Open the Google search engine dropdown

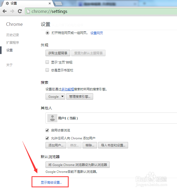(55, 96)
